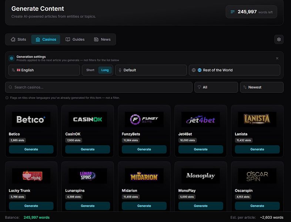Open the Rest of the World region dropdown

tap(234, 70)
